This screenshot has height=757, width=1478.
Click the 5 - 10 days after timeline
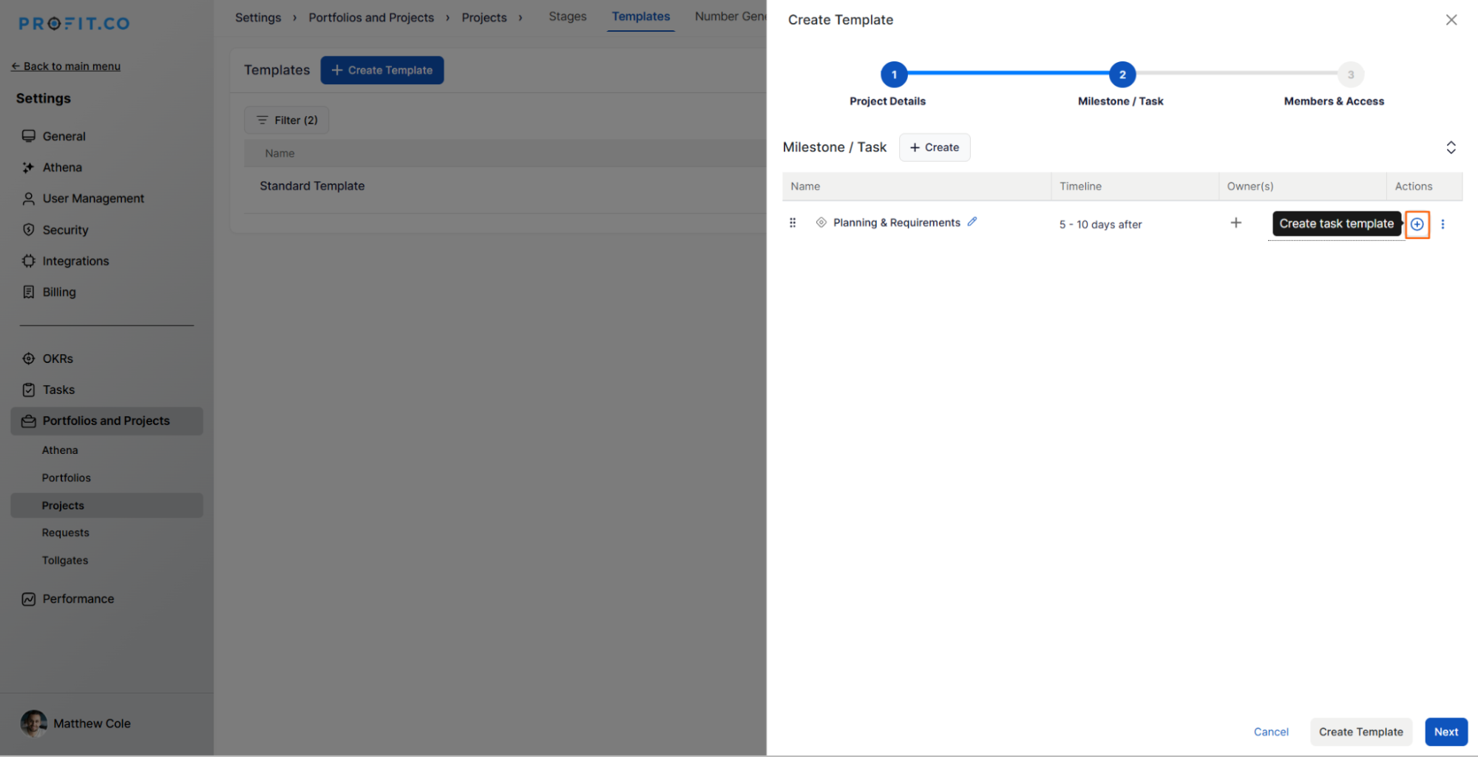point(1100,225)
